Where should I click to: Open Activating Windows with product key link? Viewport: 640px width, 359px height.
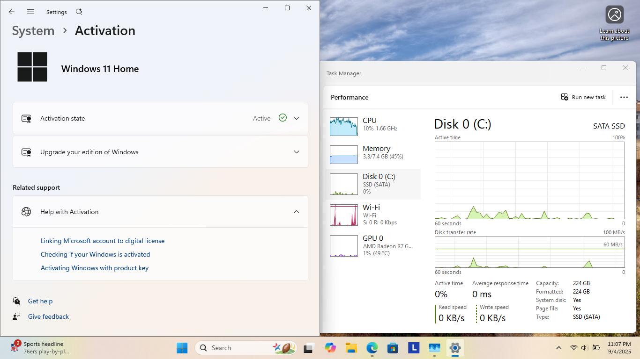(95, 268)
